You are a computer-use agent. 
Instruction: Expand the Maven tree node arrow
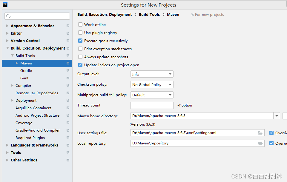coord(17,63)
